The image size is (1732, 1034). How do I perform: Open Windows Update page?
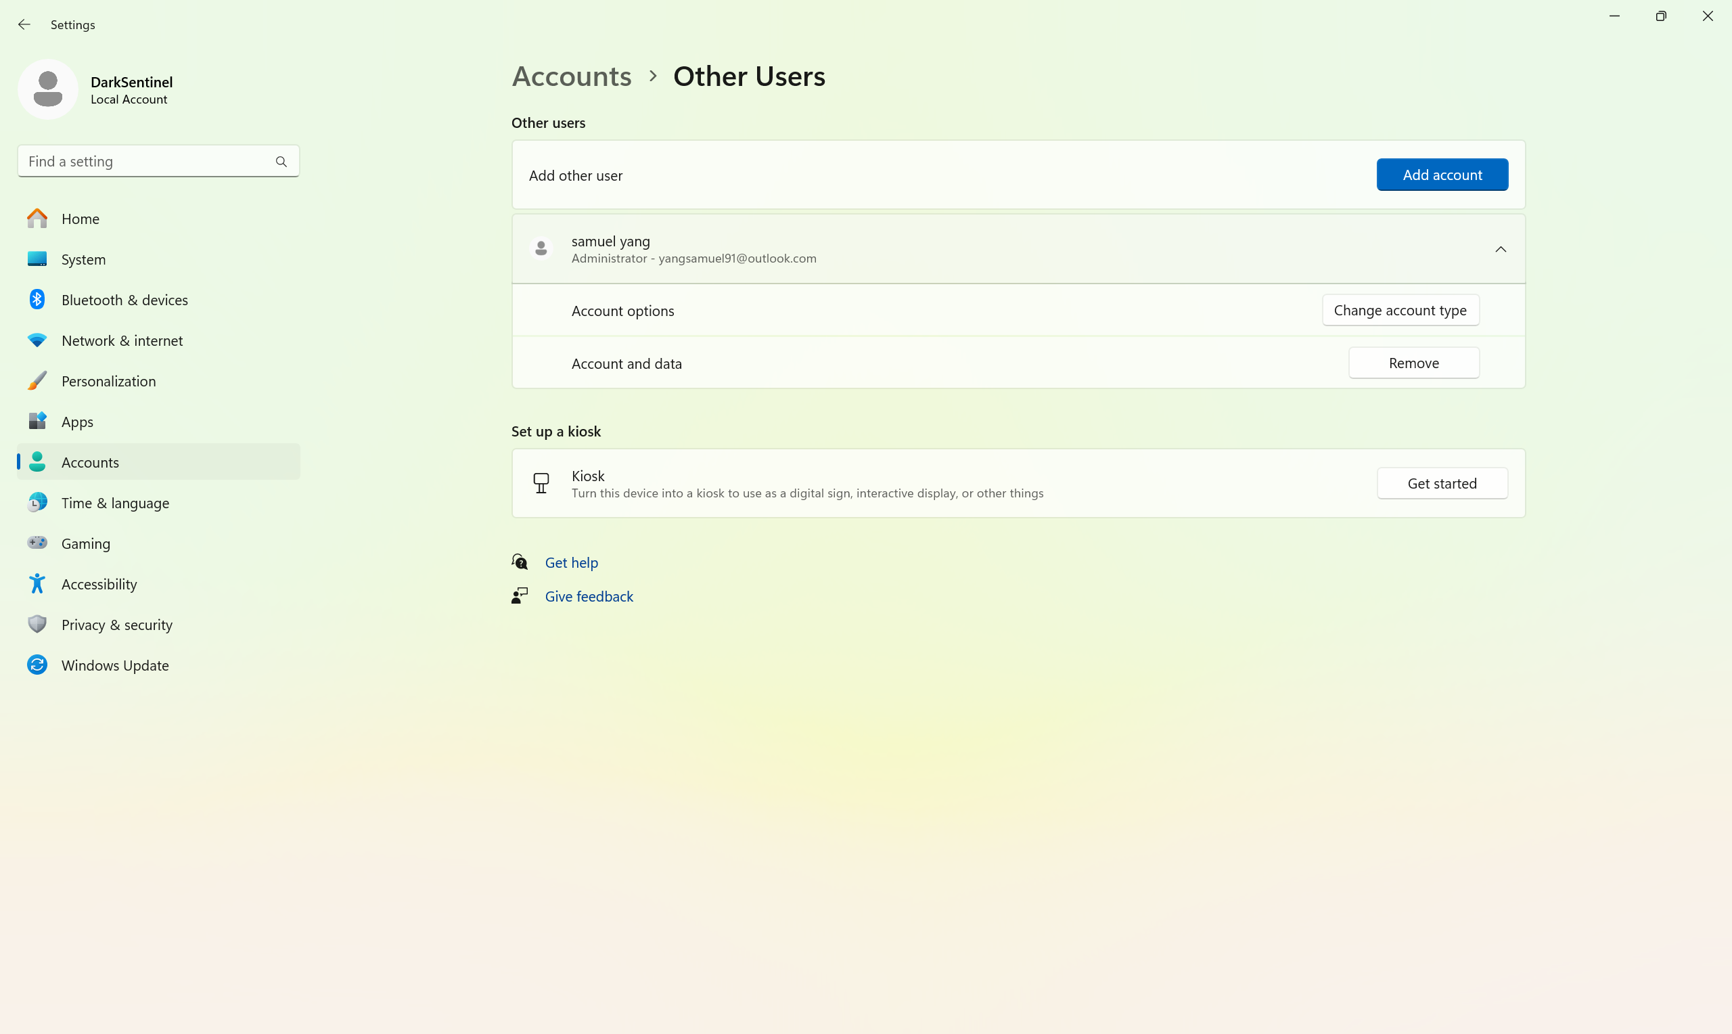click(x=159, y=665)
